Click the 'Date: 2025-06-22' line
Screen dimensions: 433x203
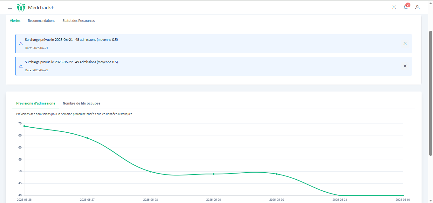[x=37, y=70]
